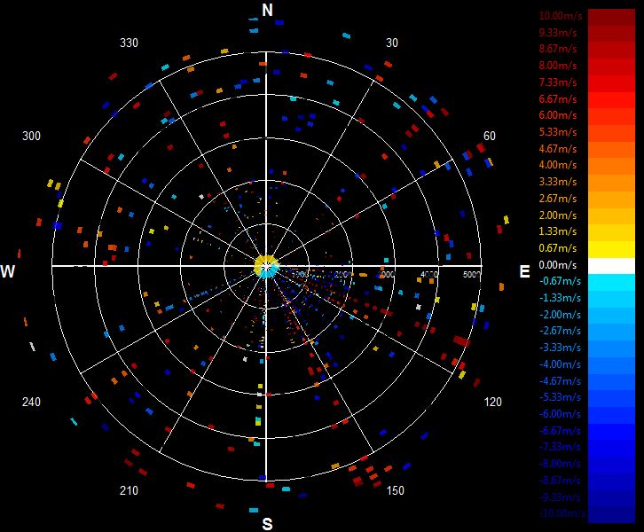Click the 6.67m/s legend label
644x532 pixels.
coord(558,99)
